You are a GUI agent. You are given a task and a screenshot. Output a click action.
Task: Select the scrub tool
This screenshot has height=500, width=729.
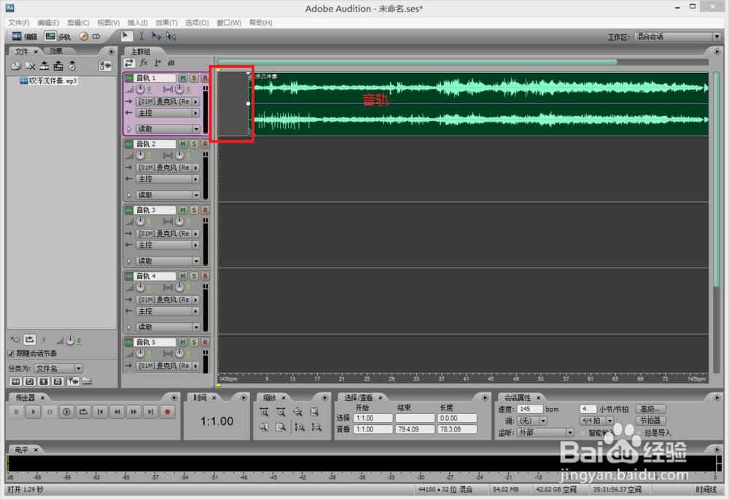pos(171,36)
